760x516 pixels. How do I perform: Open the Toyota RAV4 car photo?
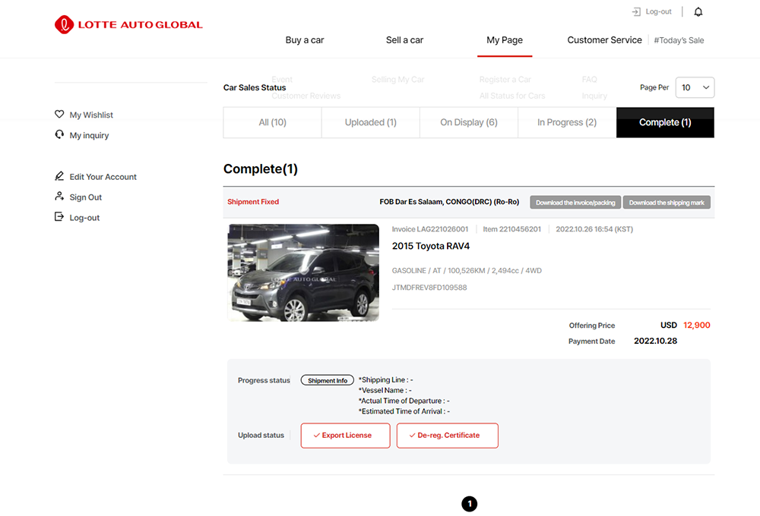[303, 272]
